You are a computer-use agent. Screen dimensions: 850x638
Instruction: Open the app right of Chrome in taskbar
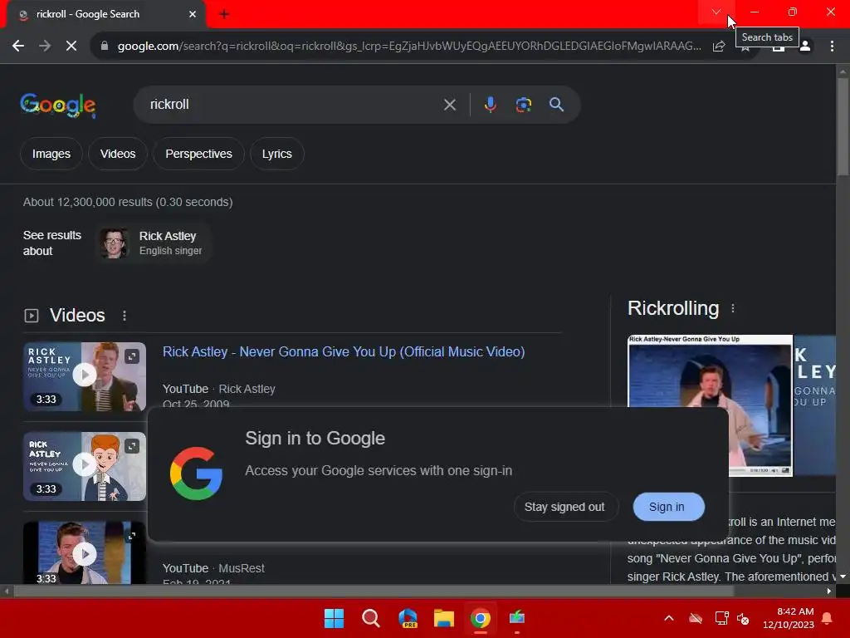pos(517,618)
